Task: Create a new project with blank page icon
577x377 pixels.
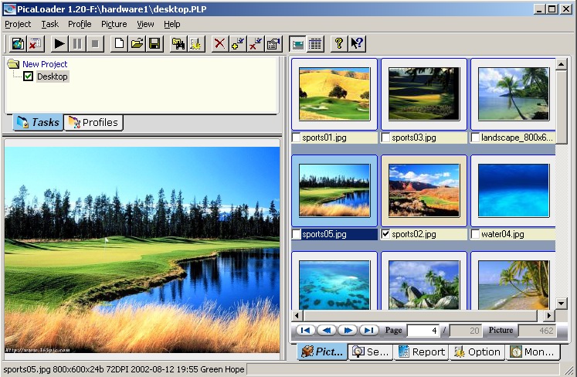Action: (x=119, y=43)
